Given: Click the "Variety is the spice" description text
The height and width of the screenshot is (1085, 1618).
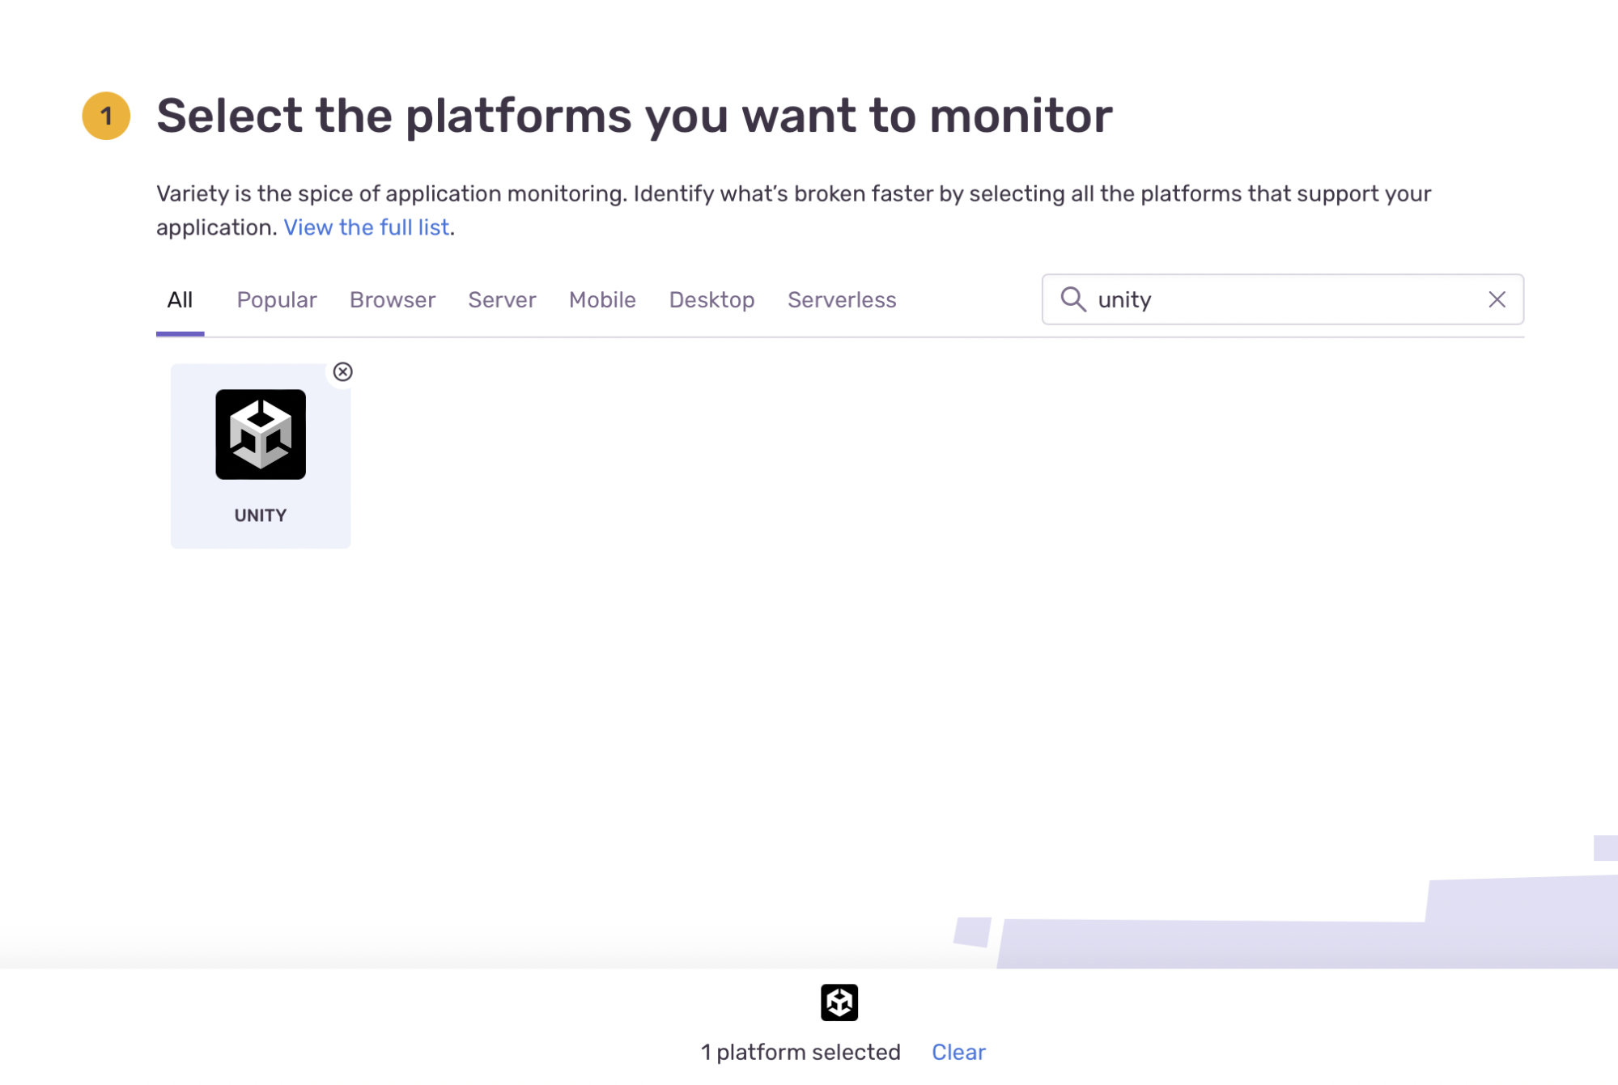Looking at the screenshot, I should (793, 194).
